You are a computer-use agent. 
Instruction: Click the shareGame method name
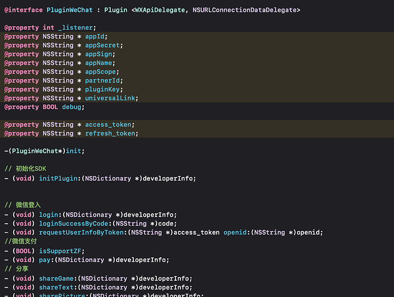pyautogui.click(x=57, y=278)
